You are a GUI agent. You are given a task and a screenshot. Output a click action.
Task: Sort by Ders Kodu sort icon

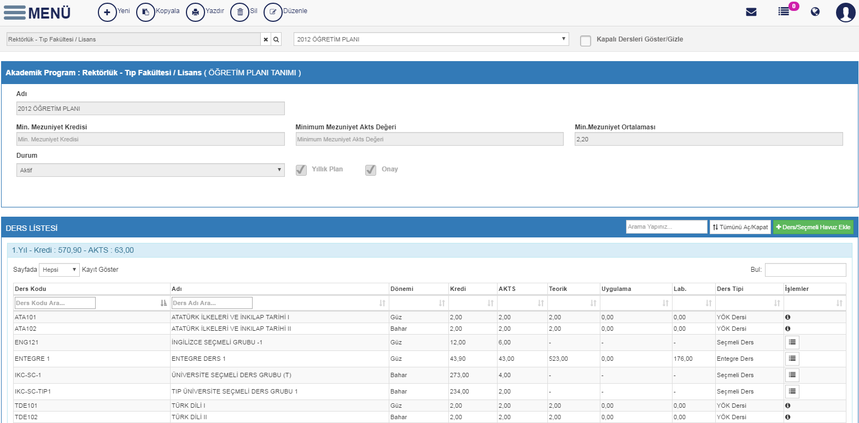[163, 303]
